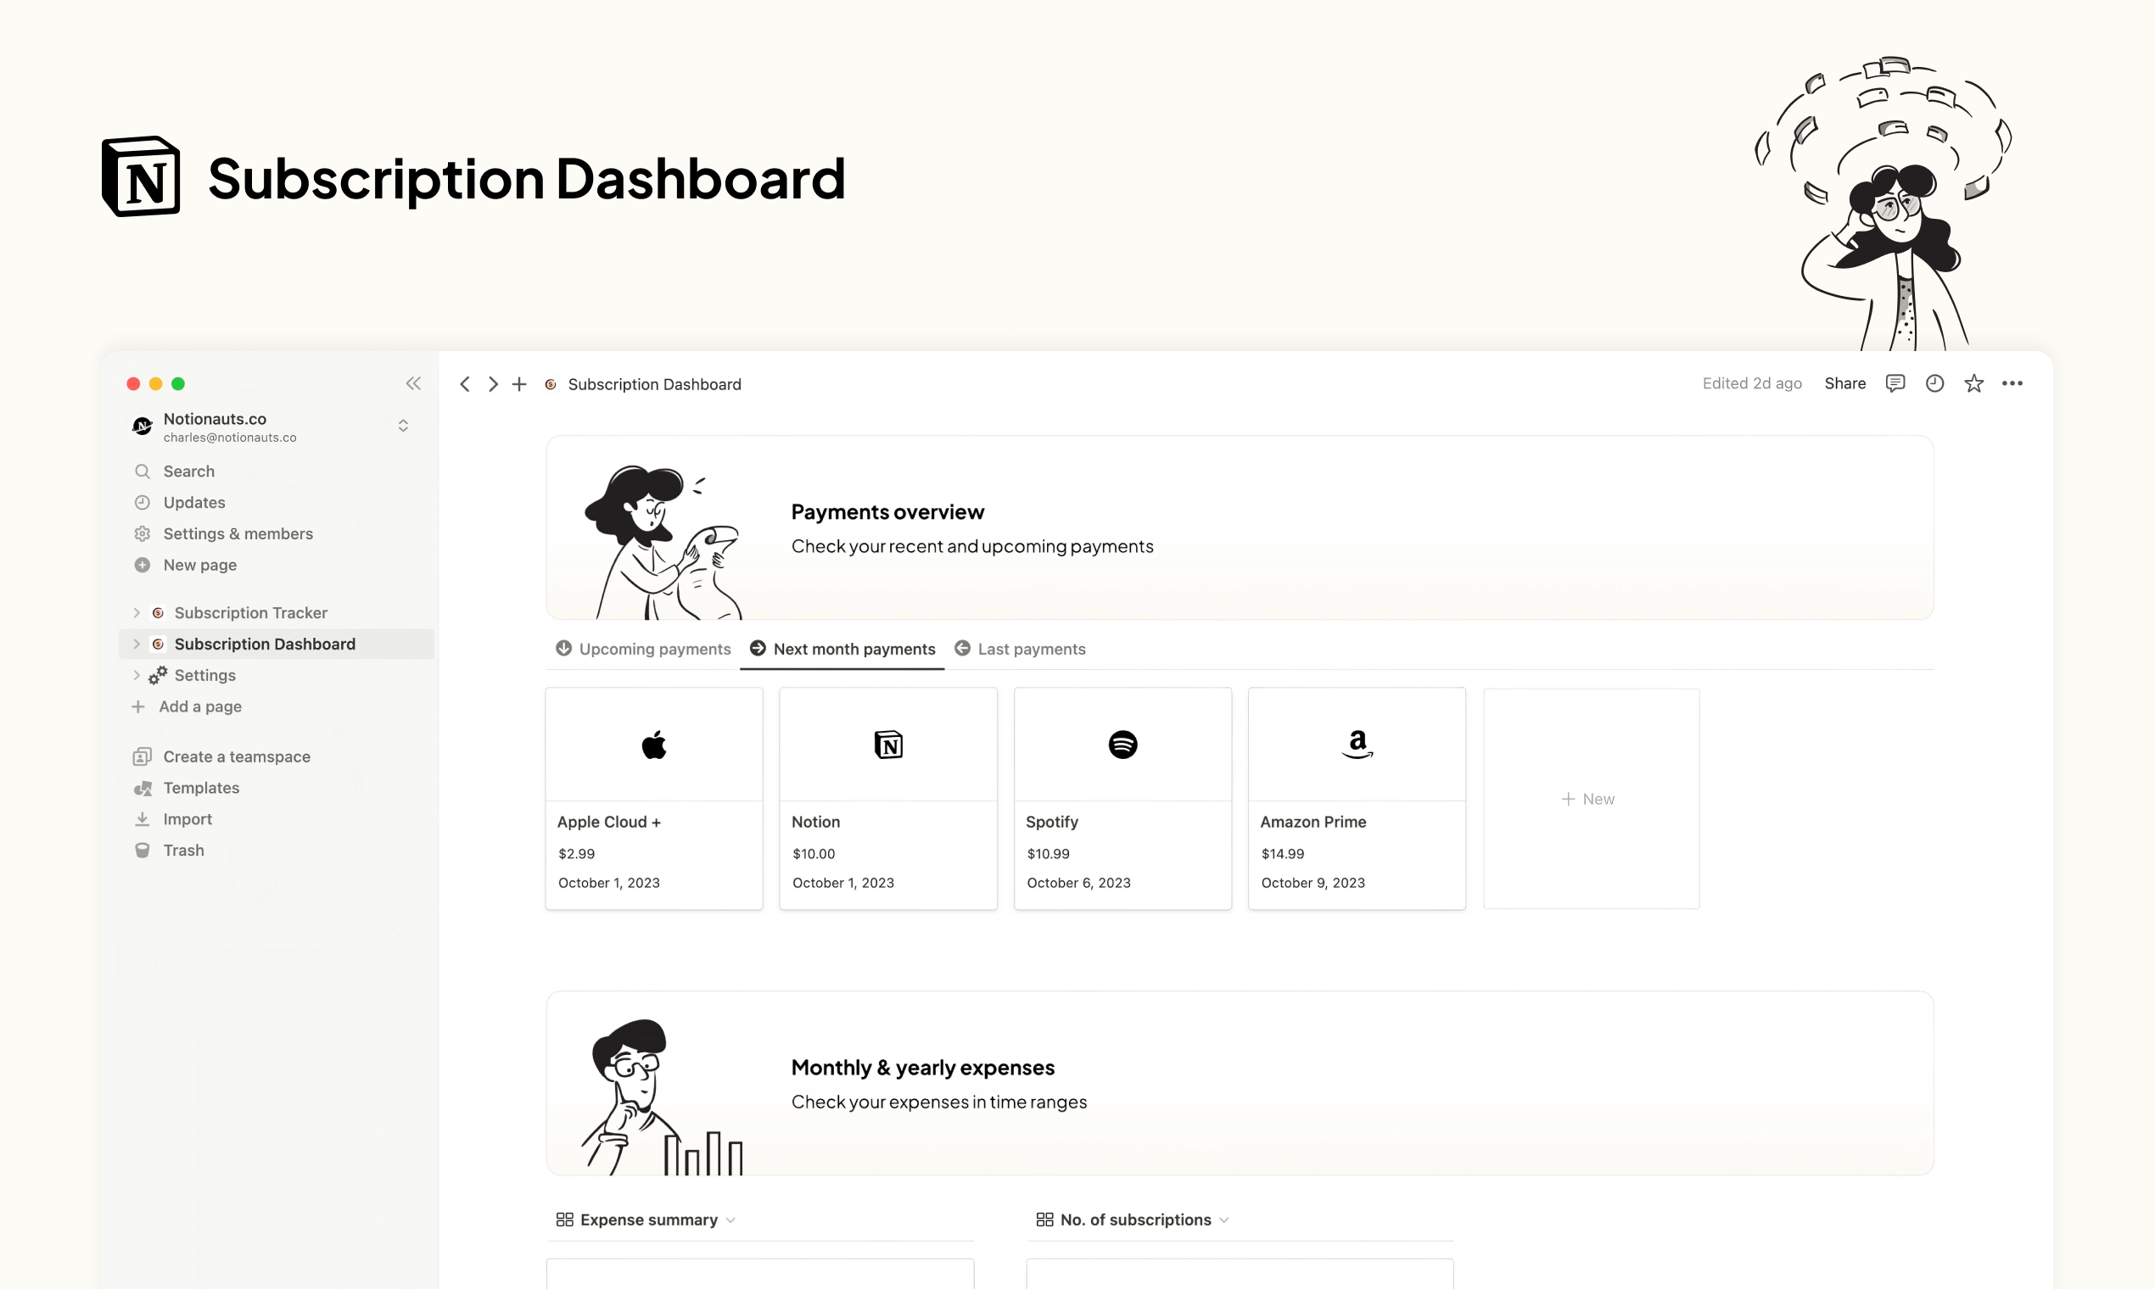
Task: Click the Updates clock icon in sidebar
Action: pyautogui.click(x=143, y=502)
